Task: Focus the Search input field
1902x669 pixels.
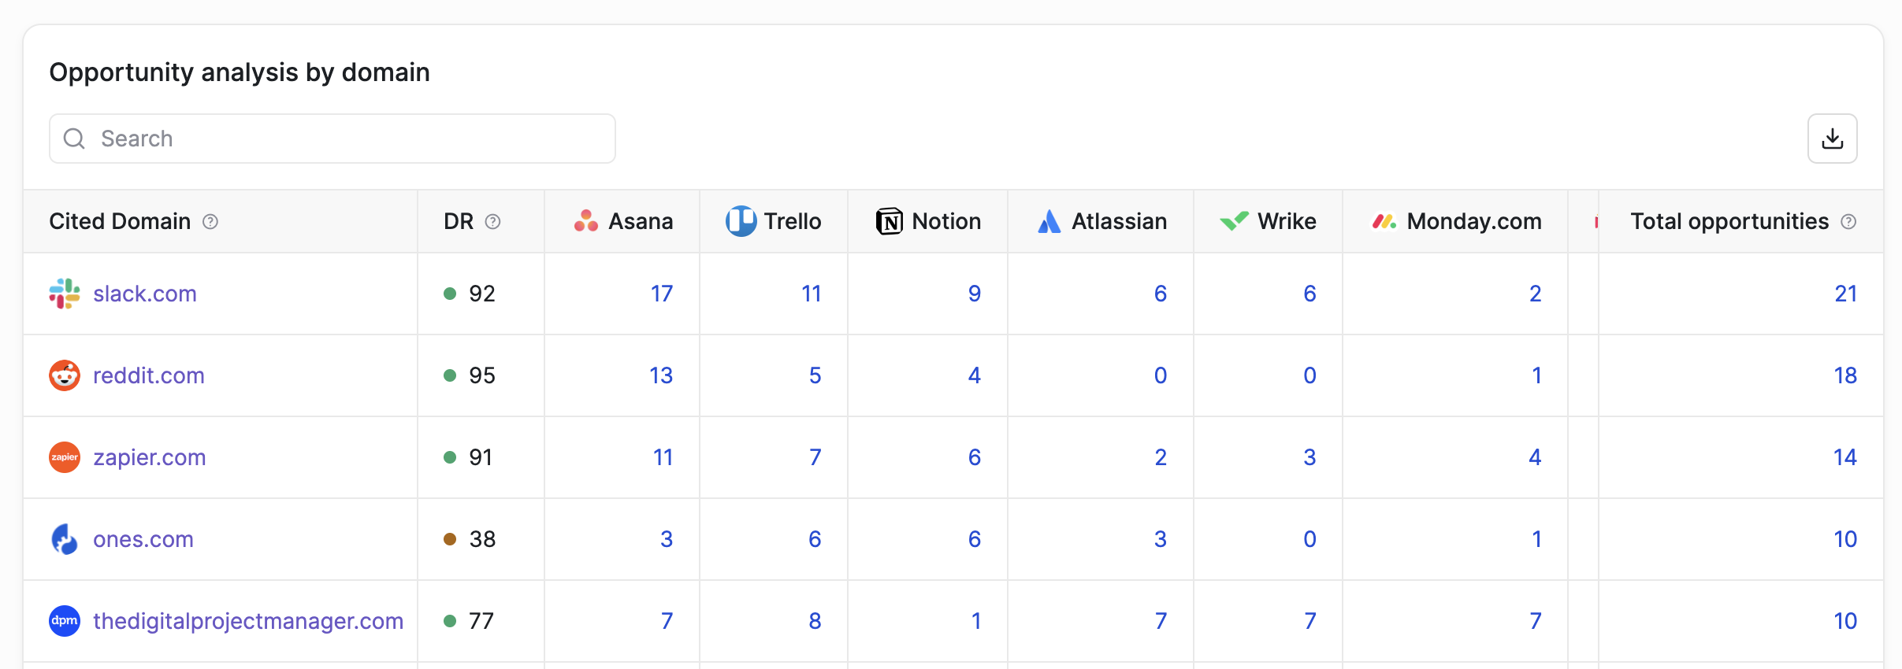Action: click(x=332, y=139)
